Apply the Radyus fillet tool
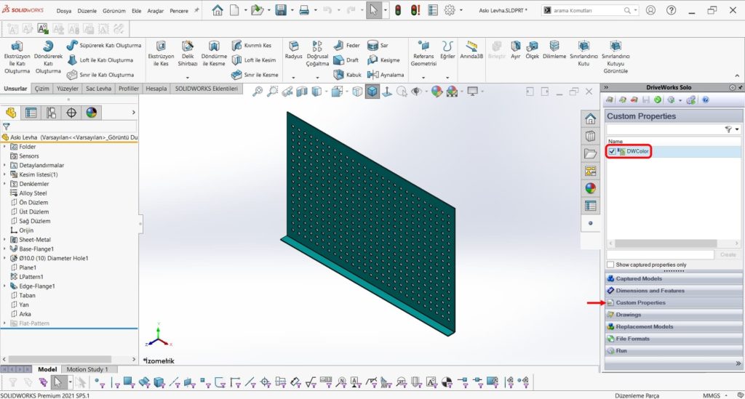The height and width of the screenshot is (399, 745). coord(294,50)
